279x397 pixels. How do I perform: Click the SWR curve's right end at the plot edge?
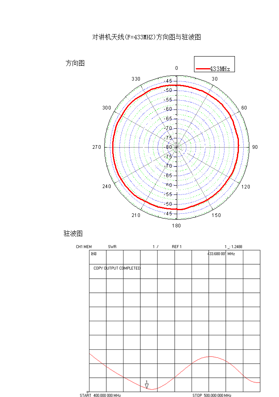pyautogui.click(x=259, y=383)
